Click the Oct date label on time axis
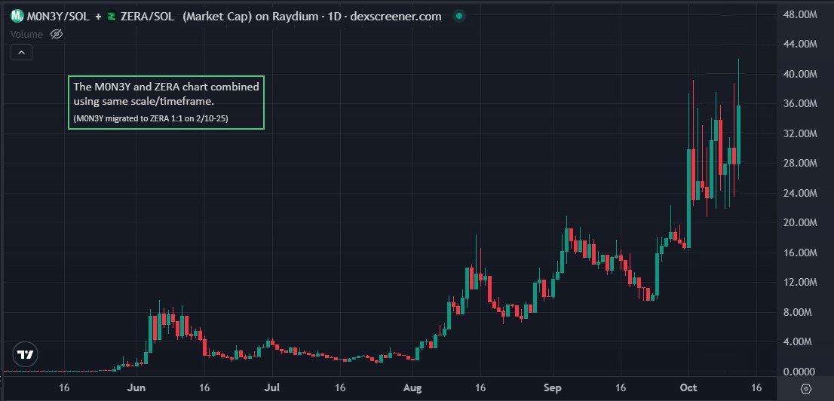Screen dimensions: 834x401 (688, 388)
